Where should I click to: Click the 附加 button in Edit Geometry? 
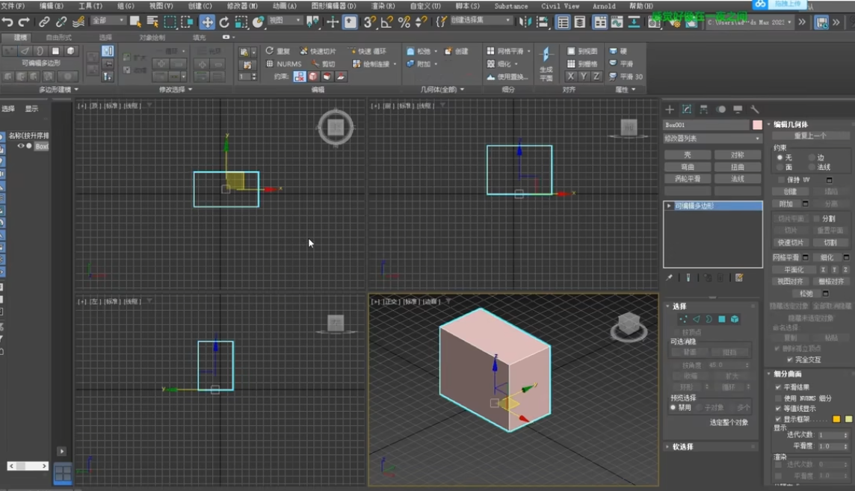tap(785, 204)
